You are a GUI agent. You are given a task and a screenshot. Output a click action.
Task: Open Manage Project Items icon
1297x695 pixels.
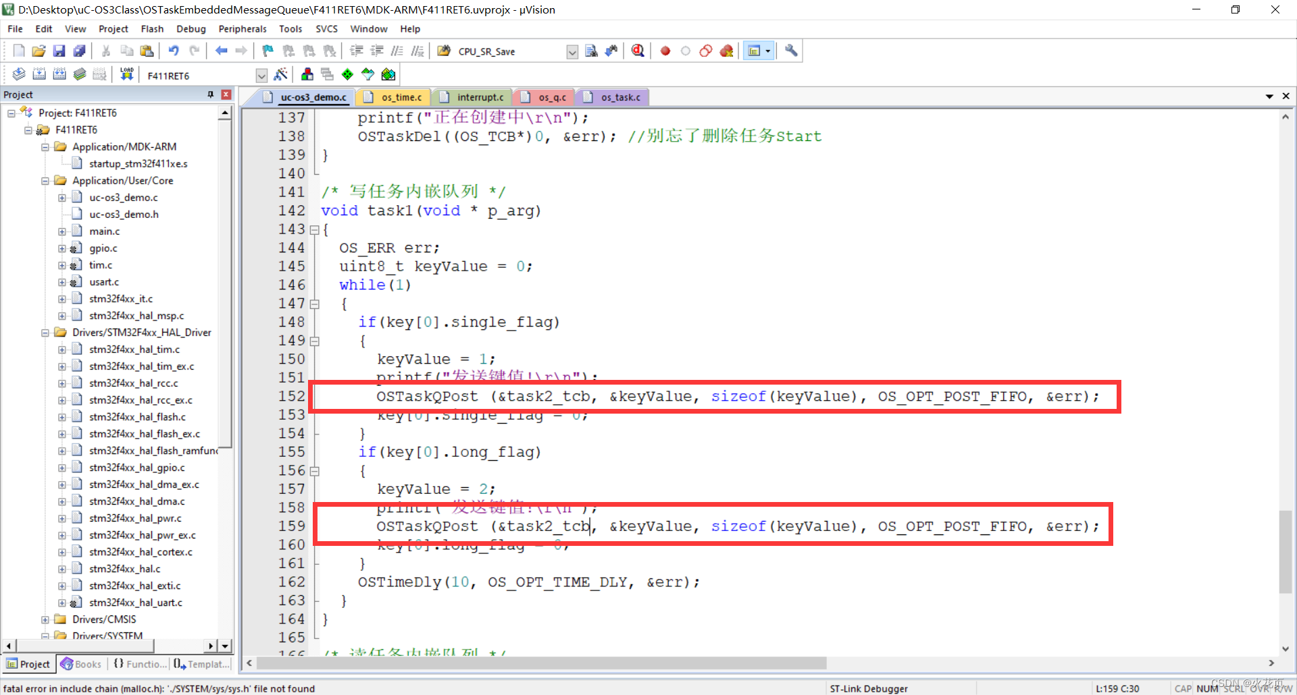pos(307,74)
